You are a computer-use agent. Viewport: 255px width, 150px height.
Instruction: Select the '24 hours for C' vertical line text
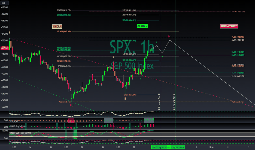coord(159,102)
